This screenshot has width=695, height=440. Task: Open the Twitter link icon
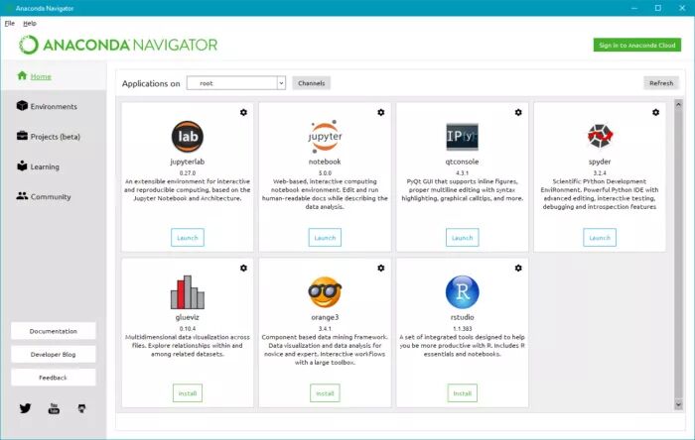click(25, 408)
